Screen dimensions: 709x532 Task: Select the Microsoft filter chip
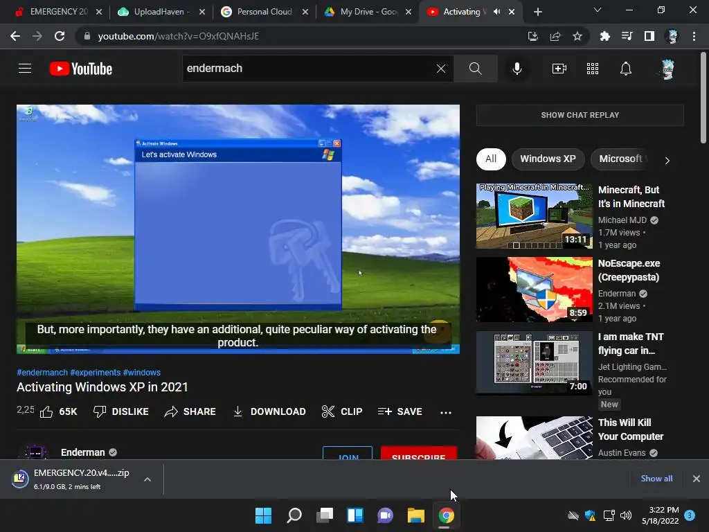620,159
